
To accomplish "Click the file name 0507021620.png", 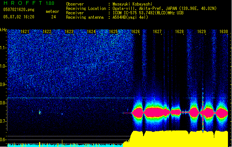I will click(19, 10).
